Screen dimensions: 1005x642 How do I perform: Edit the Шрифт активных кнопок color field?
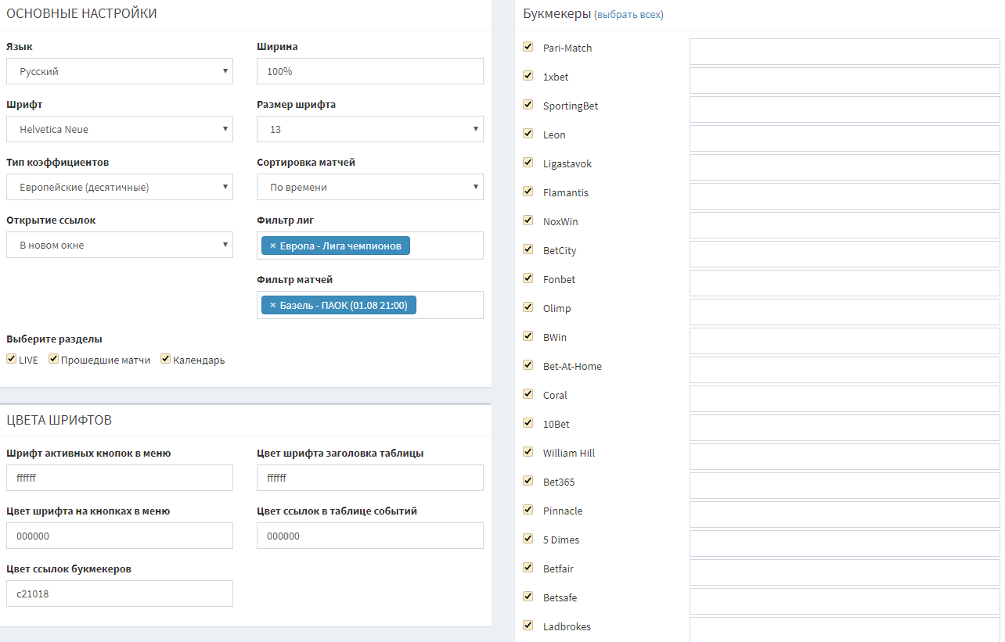coord(120,478)
